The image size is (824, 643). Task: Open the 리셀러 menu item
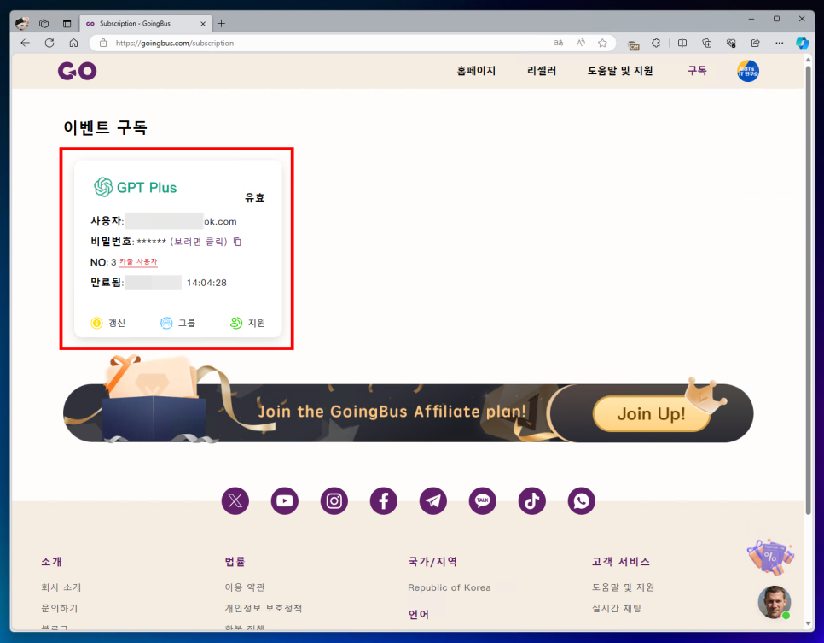click(542, 71)
